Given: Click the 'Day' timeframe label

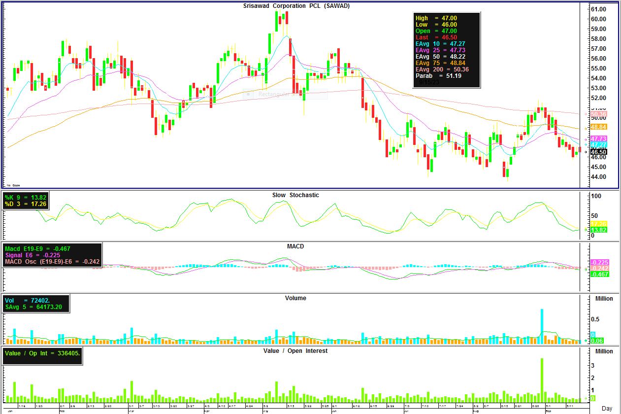Looking at the screenshot, I should tap(607, 409).
